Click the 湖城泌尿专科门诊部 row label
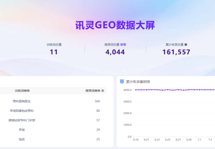The image size is (215, 149). pos(22,120)
